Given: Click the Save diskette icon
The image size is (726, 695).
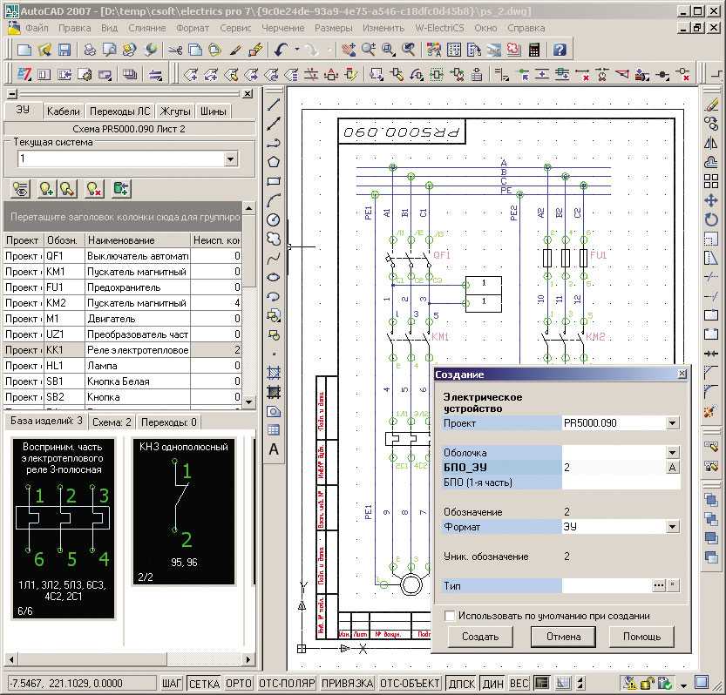Looking at the screenshot, I should (x=64, y=50).
